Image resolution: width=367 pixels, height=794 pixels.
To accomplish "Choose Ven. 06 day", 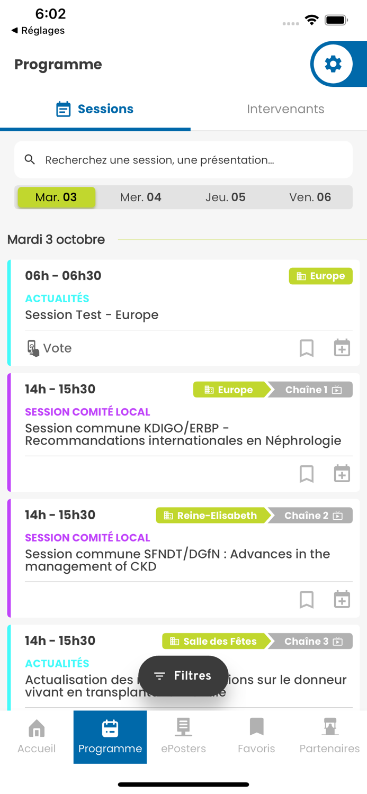I will pyautogui.click(x=310, y=197).
